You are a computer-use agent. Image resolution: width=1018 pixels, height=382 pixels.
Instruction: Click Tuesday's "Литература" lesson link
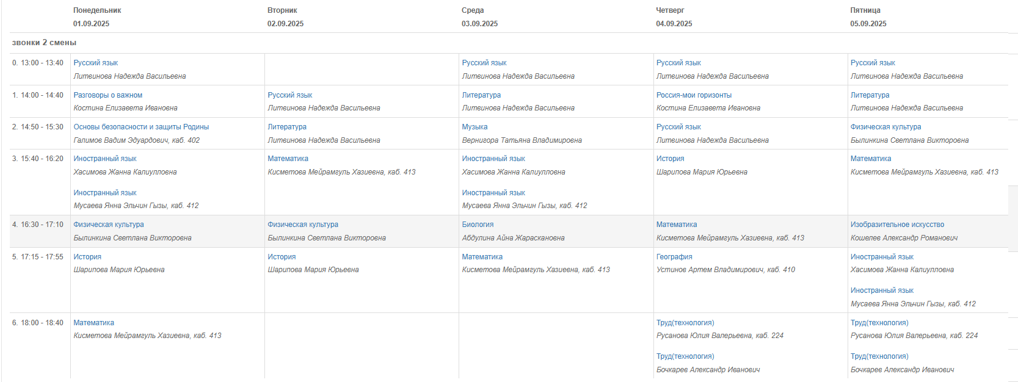[x=287, y=127]
